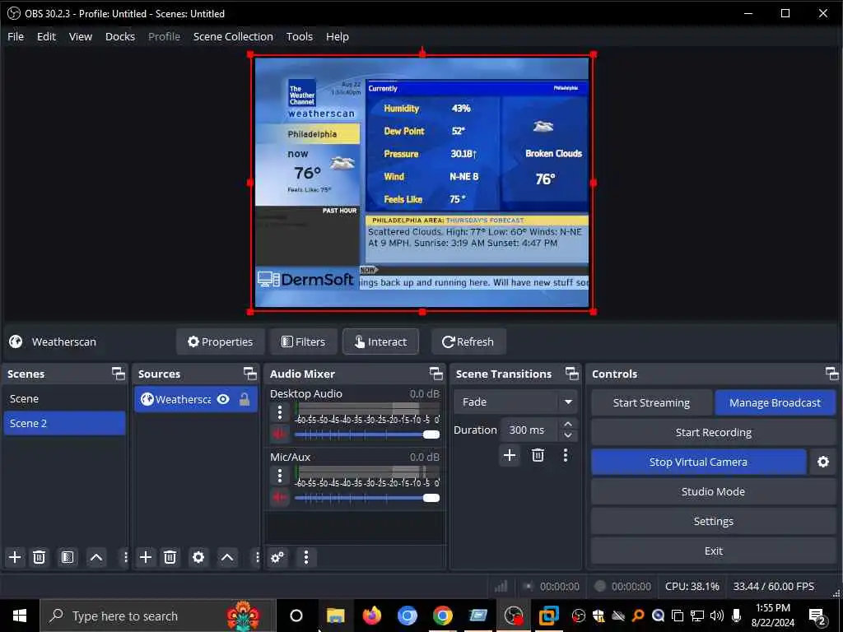Toggle lock on Weatherscan source
This screenshot has height=632, width=843.
(x=245, y=399)
